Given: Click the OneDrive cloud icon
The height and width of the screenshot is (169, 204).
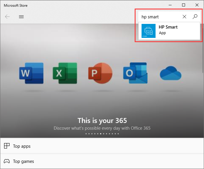Looking at the screenshot, I should pyautogui.click(x=170, y=73).
